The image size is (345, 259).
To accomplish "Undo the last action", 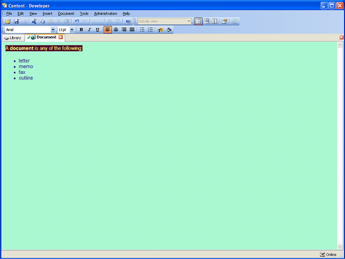I will click(x=77, y=22).
